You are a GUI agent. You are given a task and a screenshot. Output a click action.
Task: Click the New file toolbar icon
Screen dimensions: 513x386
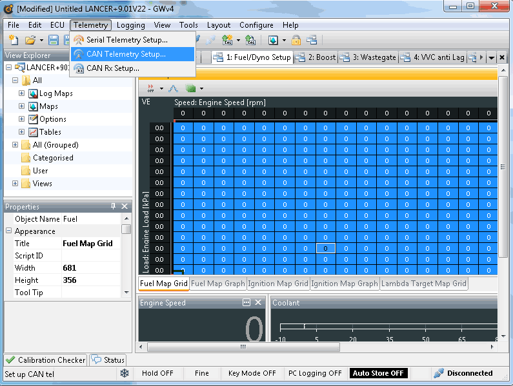[x=13, y=41]
